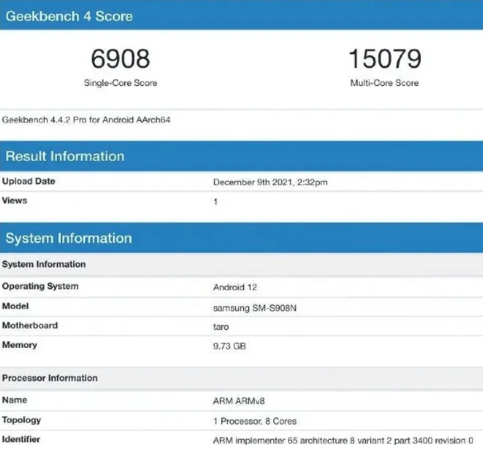This screenshot has width=483, height=451.
Task: Click the Views label
Action: [14, 201]
